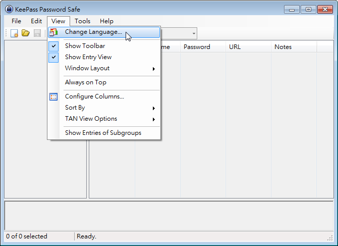Click the Change Language menu entry
Viewport: 338px width, 246px height.
click(104, 32)
